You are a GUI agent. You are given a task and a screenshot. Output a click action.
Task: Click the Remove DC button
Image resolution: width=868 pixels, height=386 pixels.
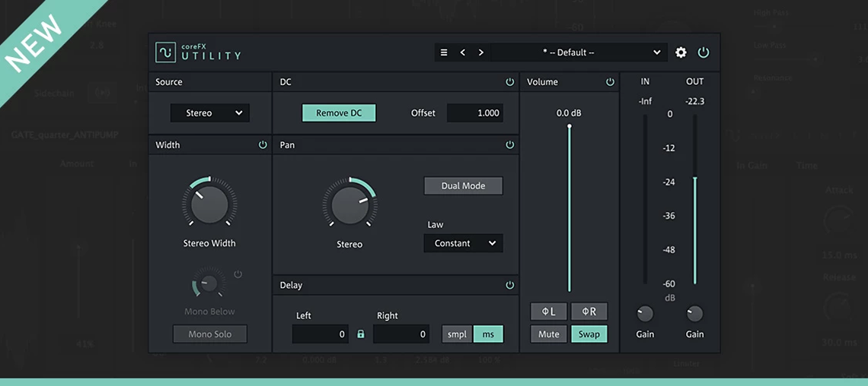click(339, 112)
